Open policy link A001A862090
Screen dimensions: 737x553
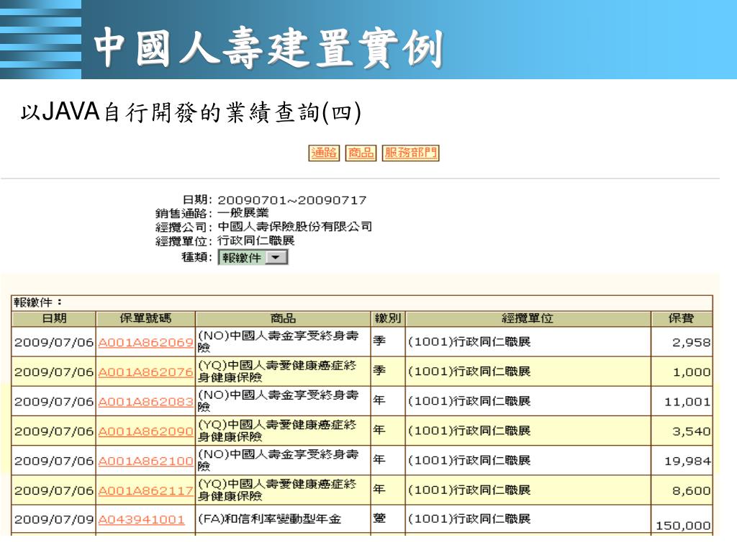(145, 431)
